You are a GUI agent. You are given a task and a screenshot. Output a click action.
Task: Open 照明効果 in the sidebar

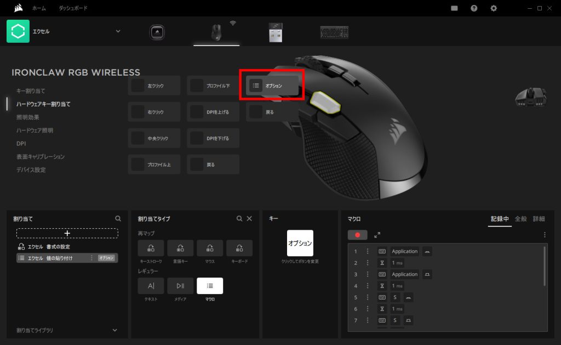(x=28, y=117)
